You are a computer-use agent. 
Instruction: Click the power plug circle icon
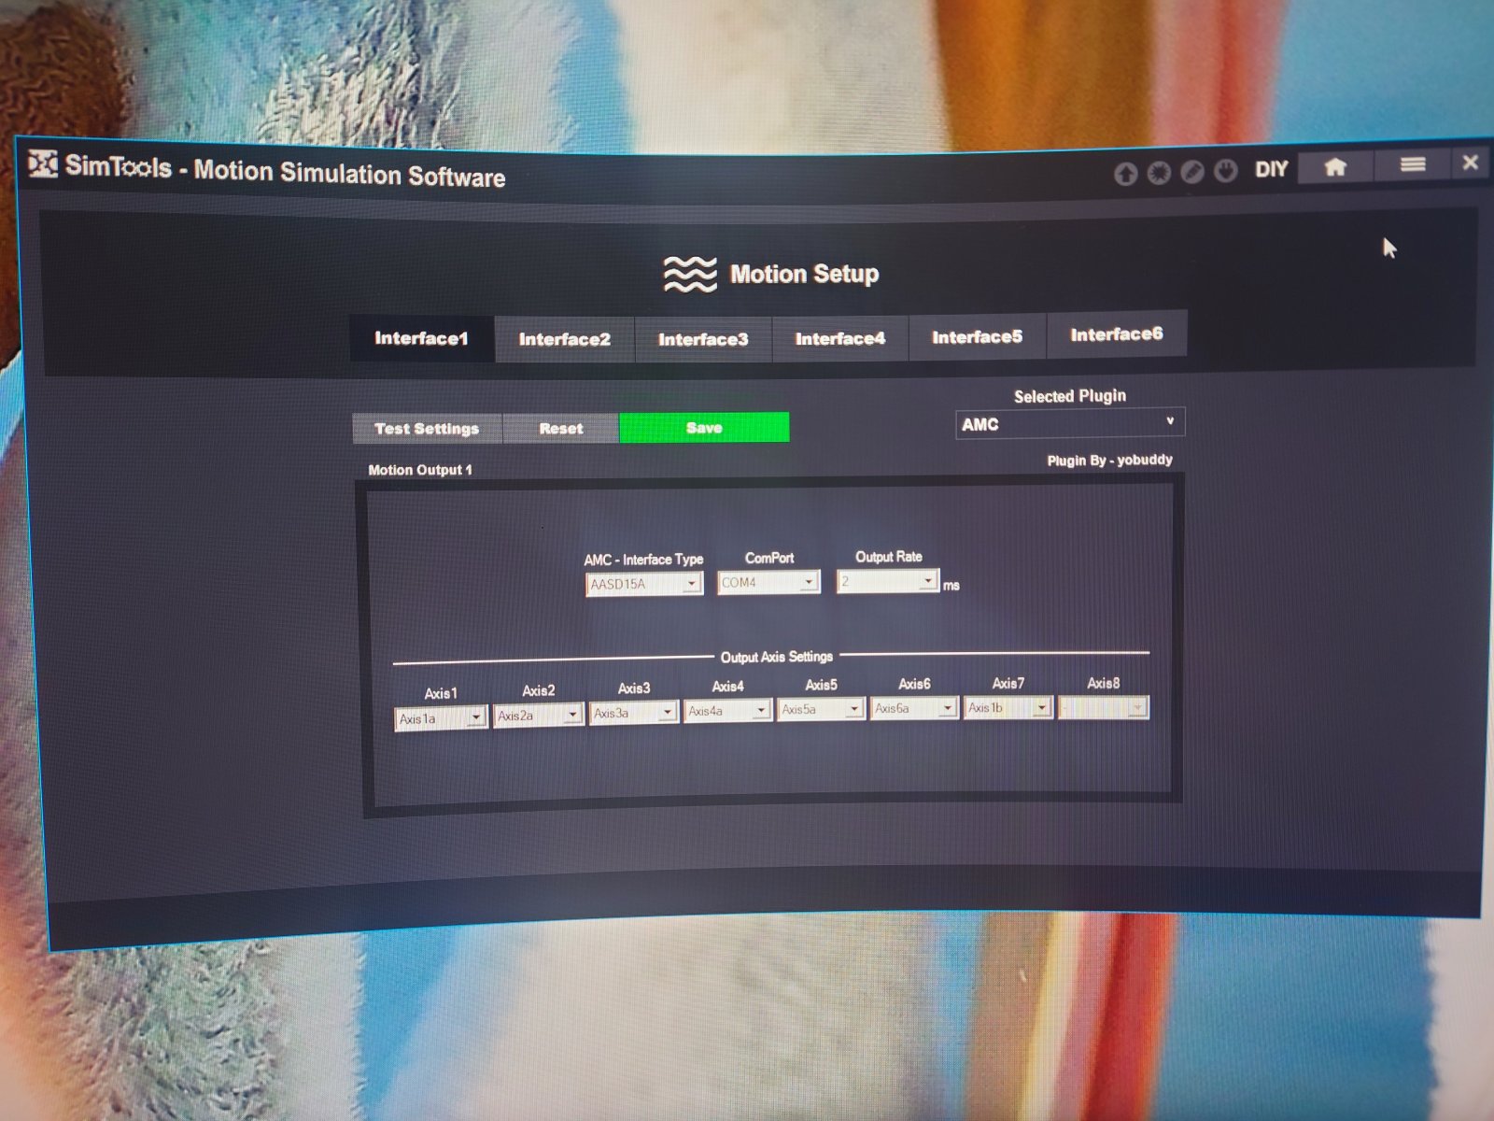click(1225, 171)
